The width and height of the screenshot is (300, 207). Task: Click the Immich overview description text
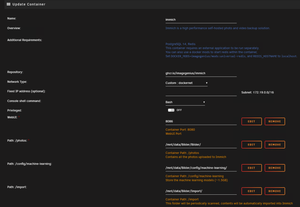[x=218, y=28]
